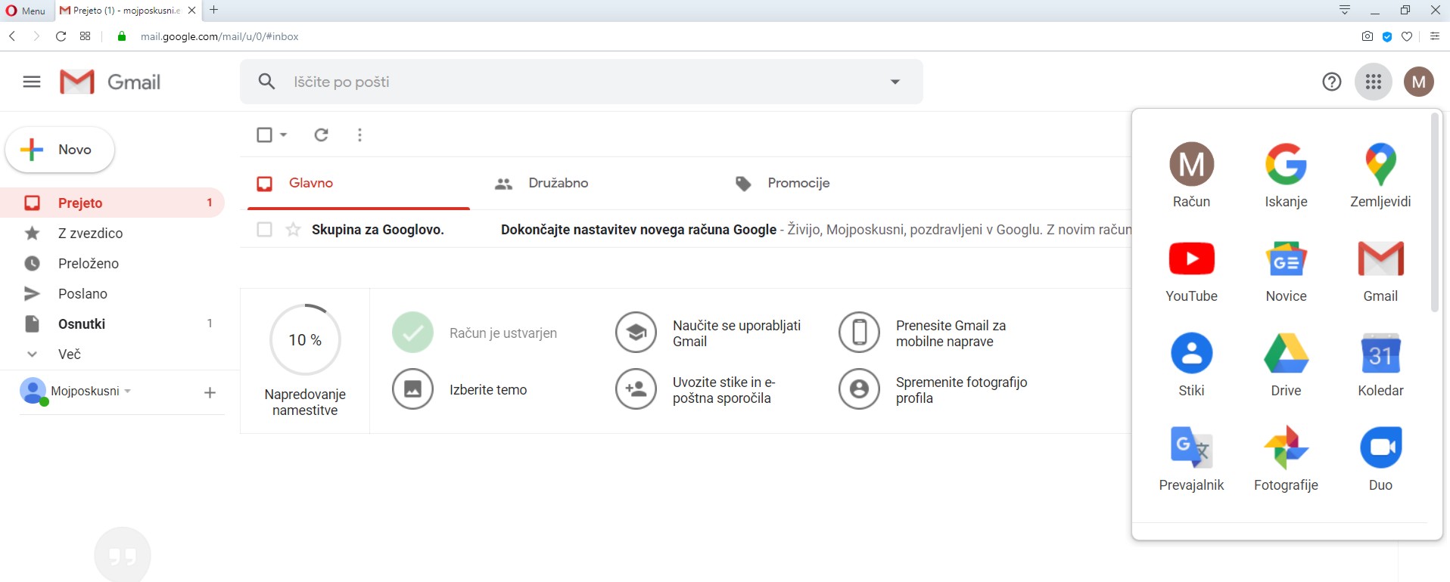Toggle the select-all messages checkbox
Screen dimensions: 1450x582
tap(264, 135)
